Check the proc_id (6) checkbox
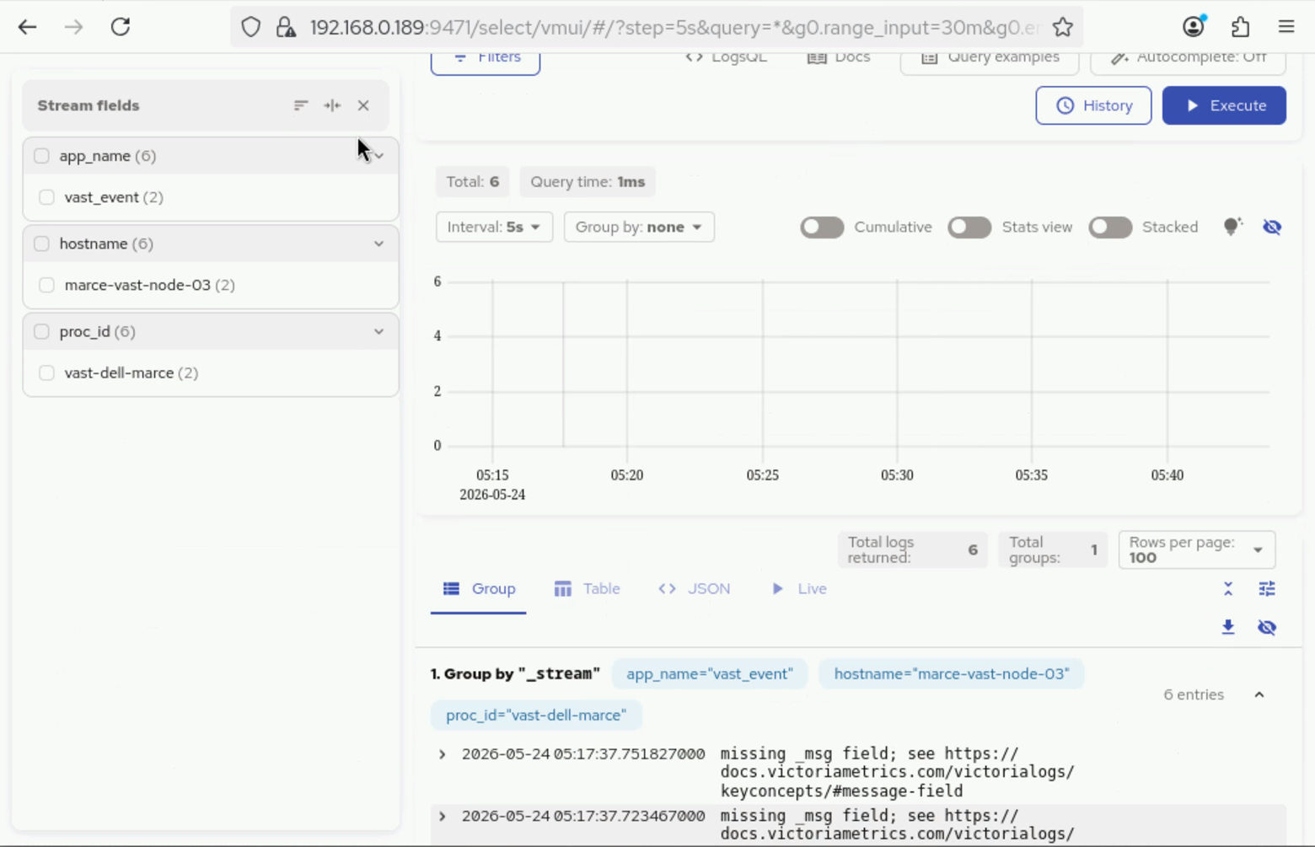 [41, 331]
